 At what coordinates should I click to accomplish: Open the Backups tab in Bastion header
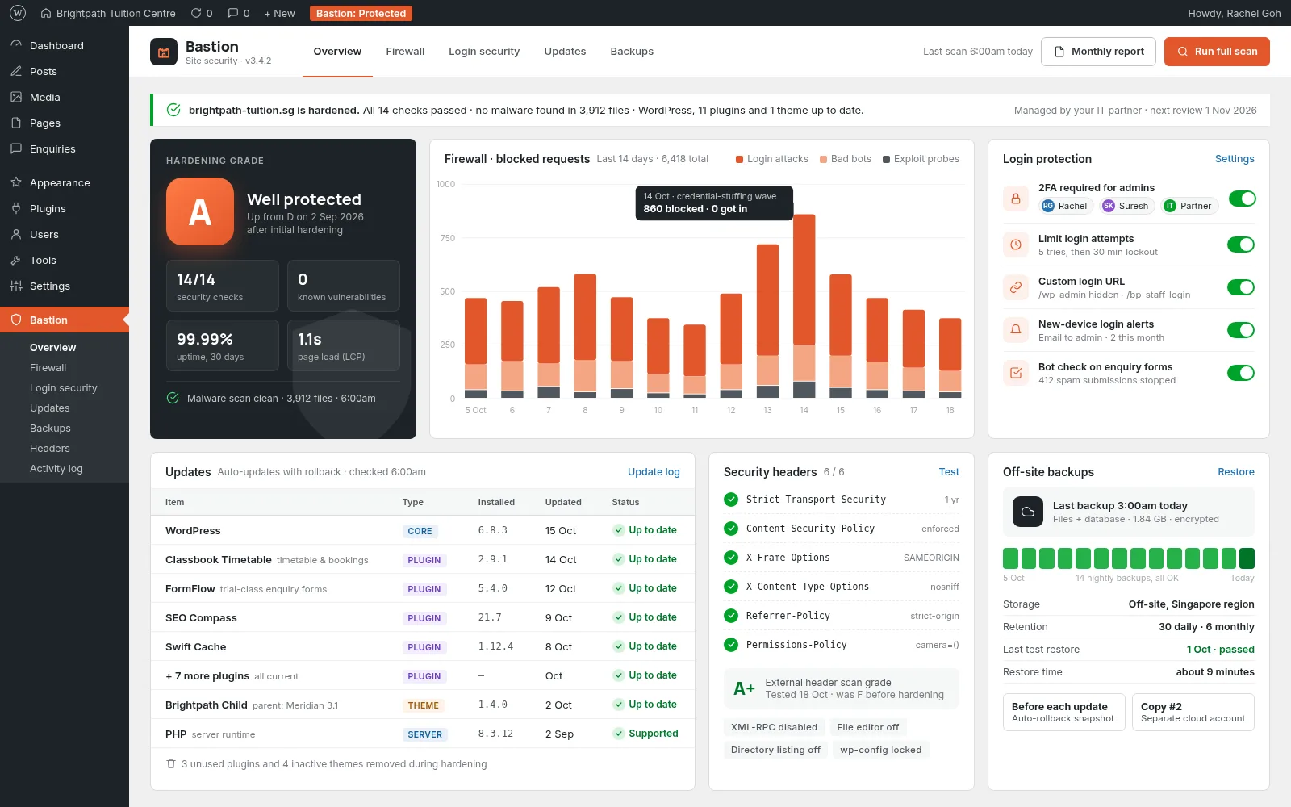632,52
